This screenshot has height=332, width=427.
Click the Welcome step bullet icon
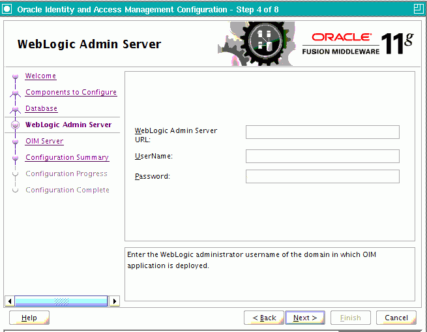pos(15,76)
